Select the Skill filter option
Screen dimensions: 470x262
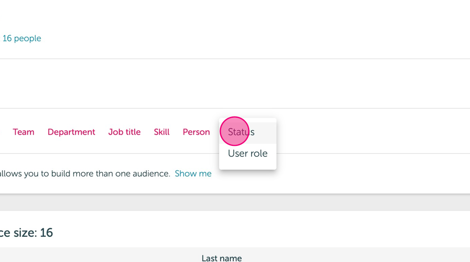(x=162, y=132)
